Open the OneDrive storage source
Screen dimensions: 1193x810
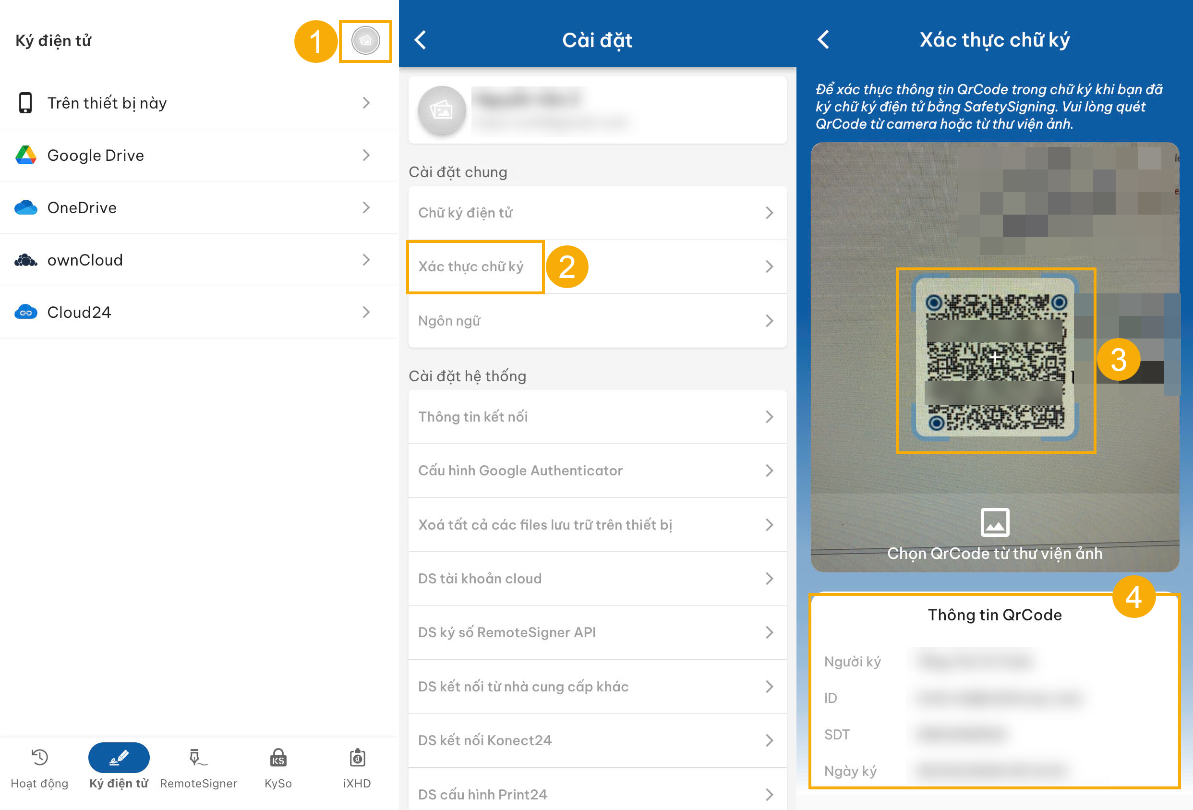point(82,208)
